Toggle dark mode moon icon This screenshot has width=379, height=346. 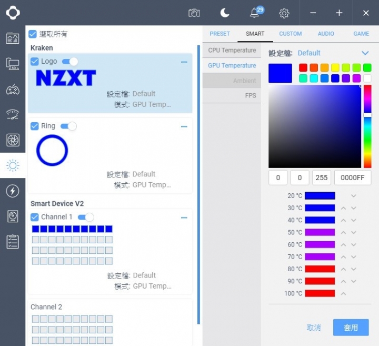225,13
